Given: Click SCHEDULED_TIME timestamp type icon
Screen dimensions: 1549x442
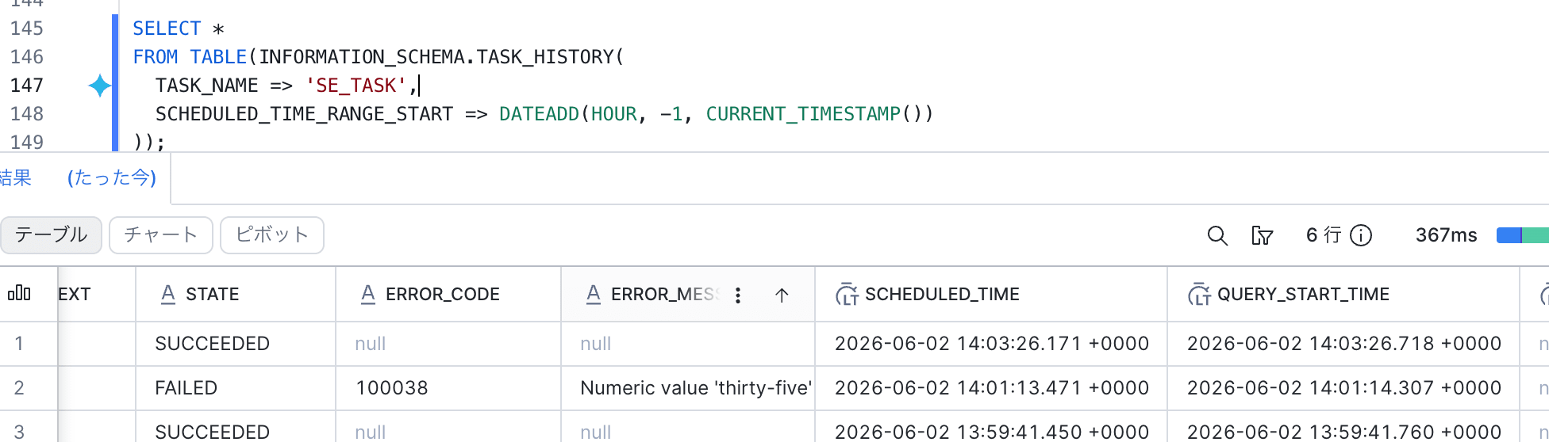Looking at the screenshot, I should pos(847,294).
